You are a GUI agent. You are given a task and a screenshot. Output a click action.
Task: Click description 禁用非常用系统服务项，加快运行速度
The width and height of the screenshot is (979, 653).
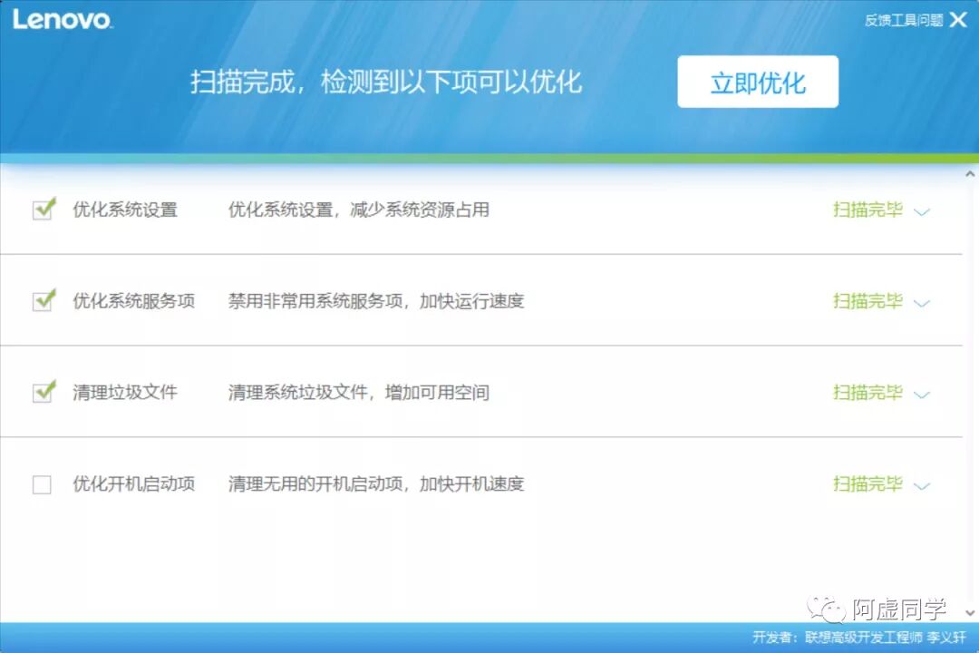click(376, 300)
